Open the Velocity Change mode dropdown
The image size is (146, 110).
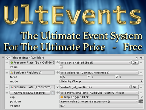click(101, 81)
